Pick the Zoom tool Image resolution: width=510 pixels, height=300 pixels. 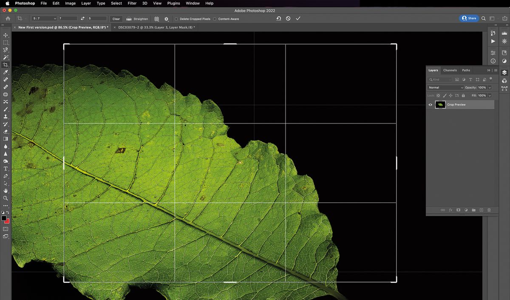click(6, 198)
